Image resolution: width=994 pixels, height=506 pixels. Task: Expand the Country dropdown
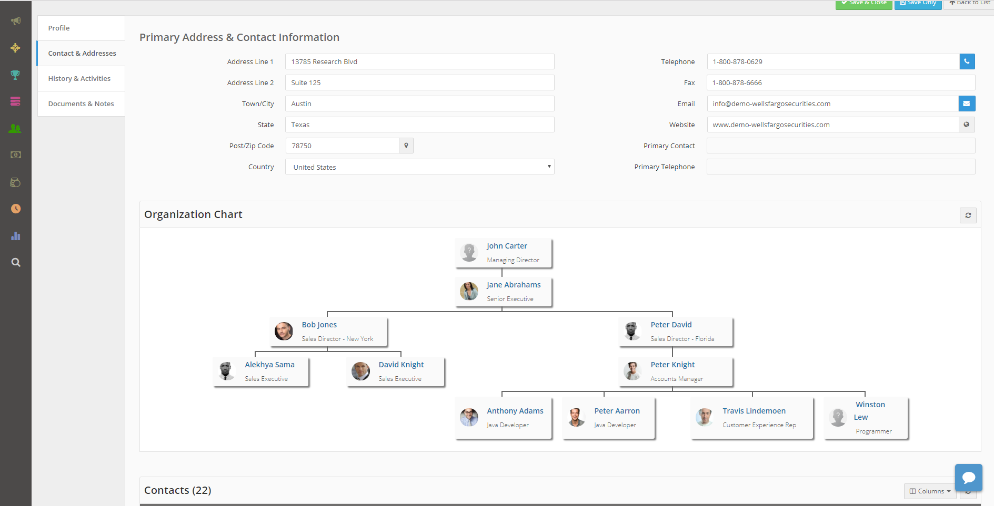[x=420, y=167]
